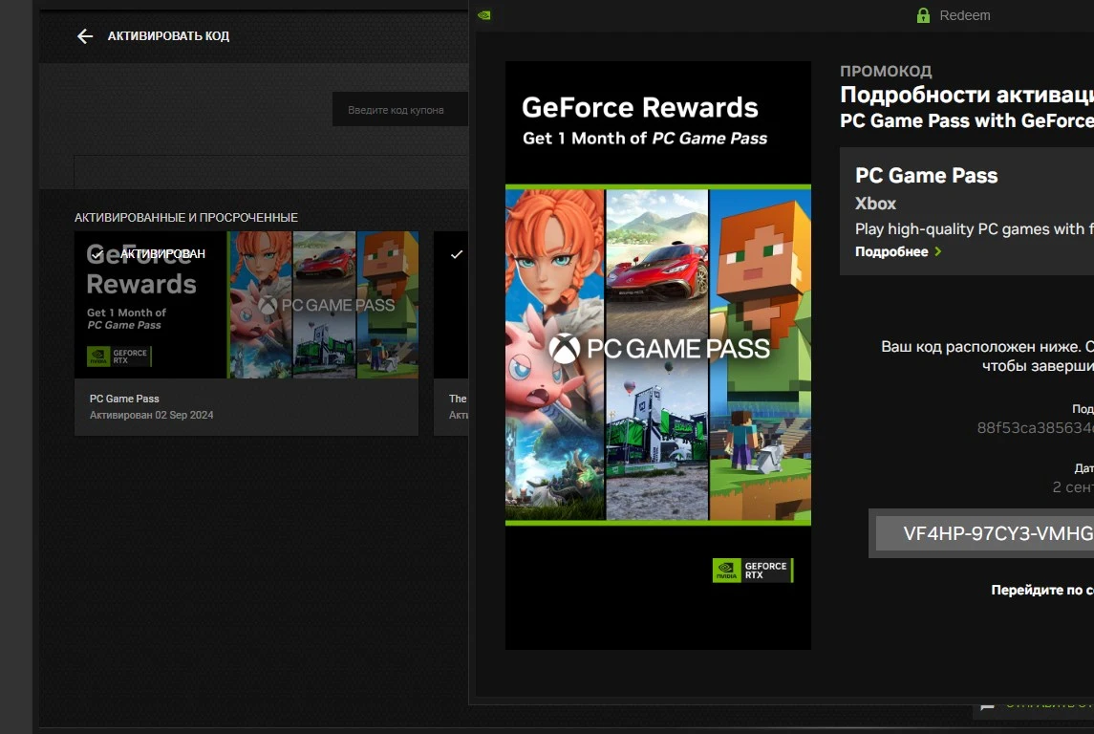Viewport: 1094px width, 734px height.
Task: Click the Redeem title text
Action: point(964,15)
